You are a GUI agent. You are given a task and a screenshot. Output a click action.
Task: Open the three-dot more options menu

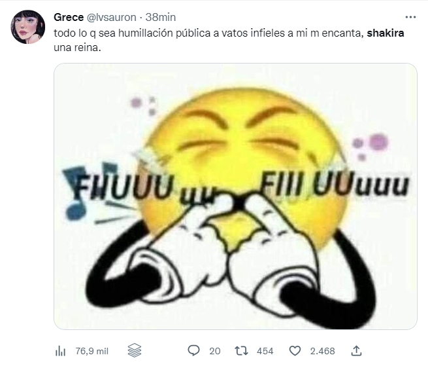[410, 17]
